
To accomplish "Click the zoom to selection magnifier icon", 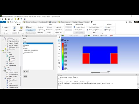I will [x=59, y=57].
